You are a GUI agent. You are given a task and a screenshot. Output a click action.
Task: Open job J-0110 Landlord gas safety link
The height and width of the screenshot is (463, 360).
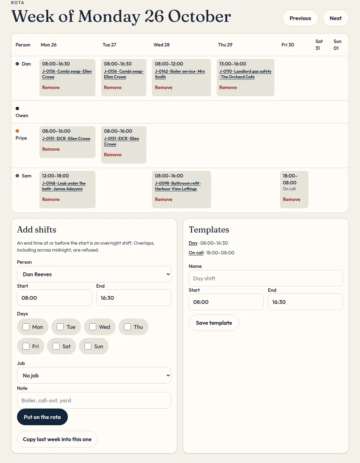[245, 74]
